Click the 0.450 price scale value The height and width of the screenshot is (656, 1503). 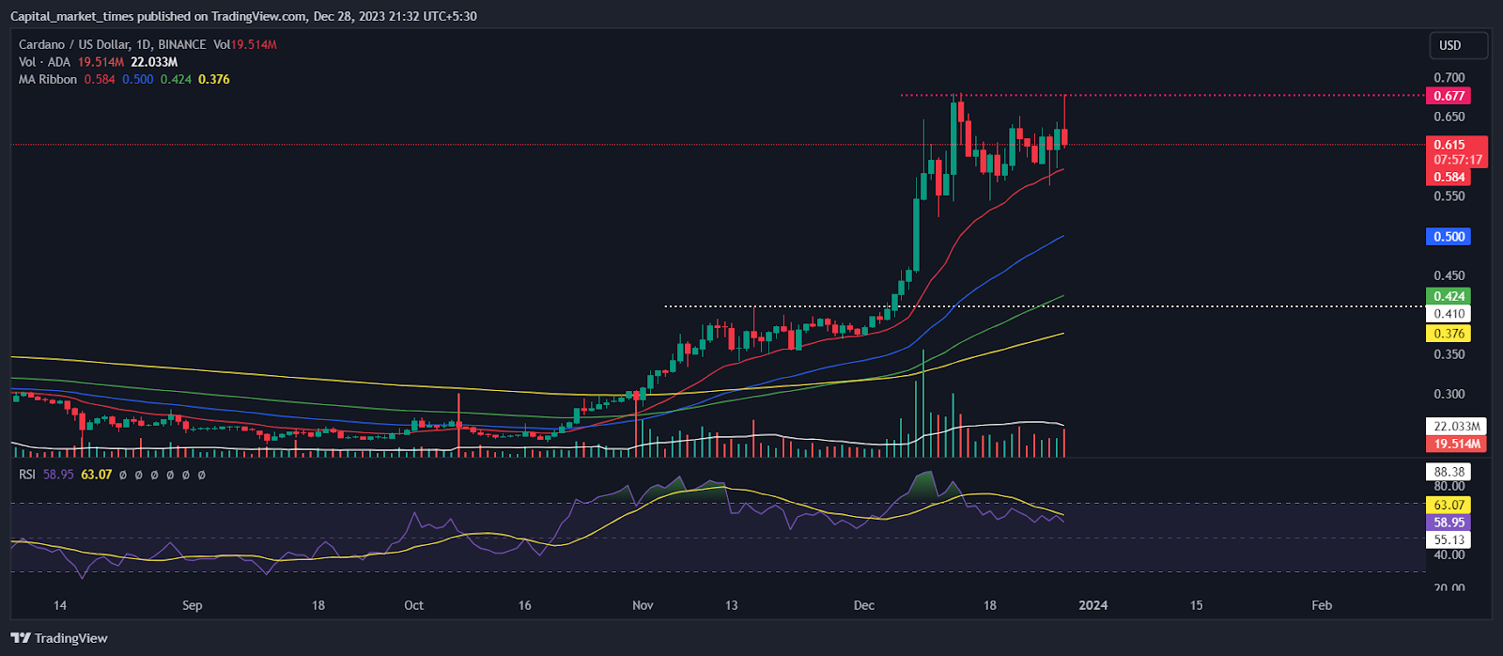[1449, 275]
